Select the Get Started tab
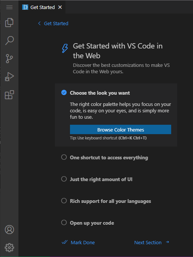193x257 pixels. tap(42, 7)
